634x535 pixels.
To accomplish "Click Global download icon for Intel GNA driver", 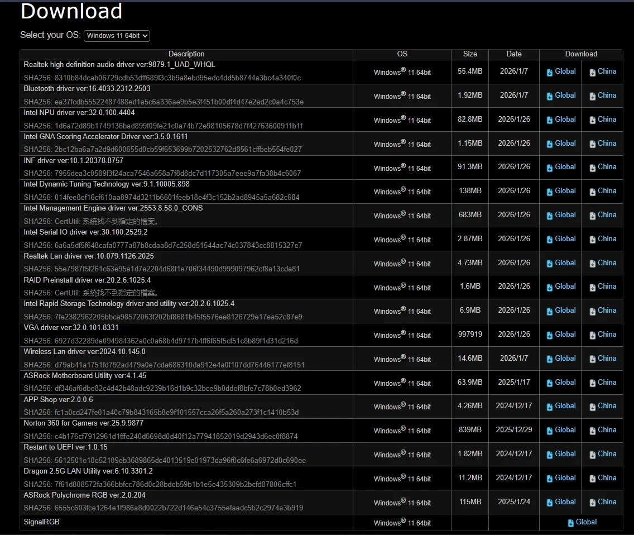I will coord(550,144).
